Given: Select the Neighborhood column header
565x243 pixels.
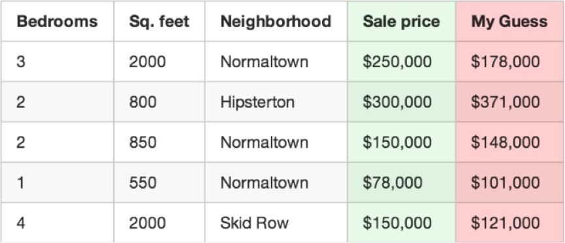Looking at the screenshot, I should (276, 22).
